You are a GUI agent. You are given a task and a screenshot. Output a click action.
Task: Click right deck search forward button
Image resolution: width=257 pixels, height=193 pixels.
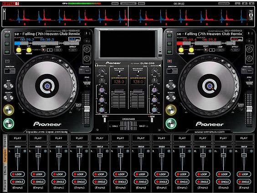coord(174,98)
